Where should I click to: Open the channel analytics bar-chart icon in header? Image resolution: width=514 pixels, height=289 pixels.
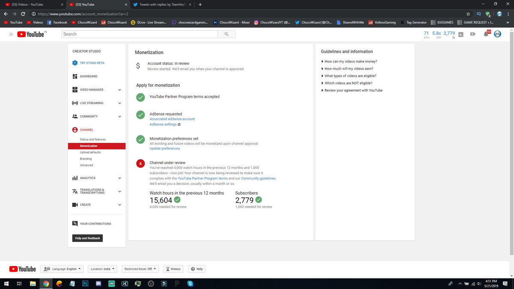(460, 34)
